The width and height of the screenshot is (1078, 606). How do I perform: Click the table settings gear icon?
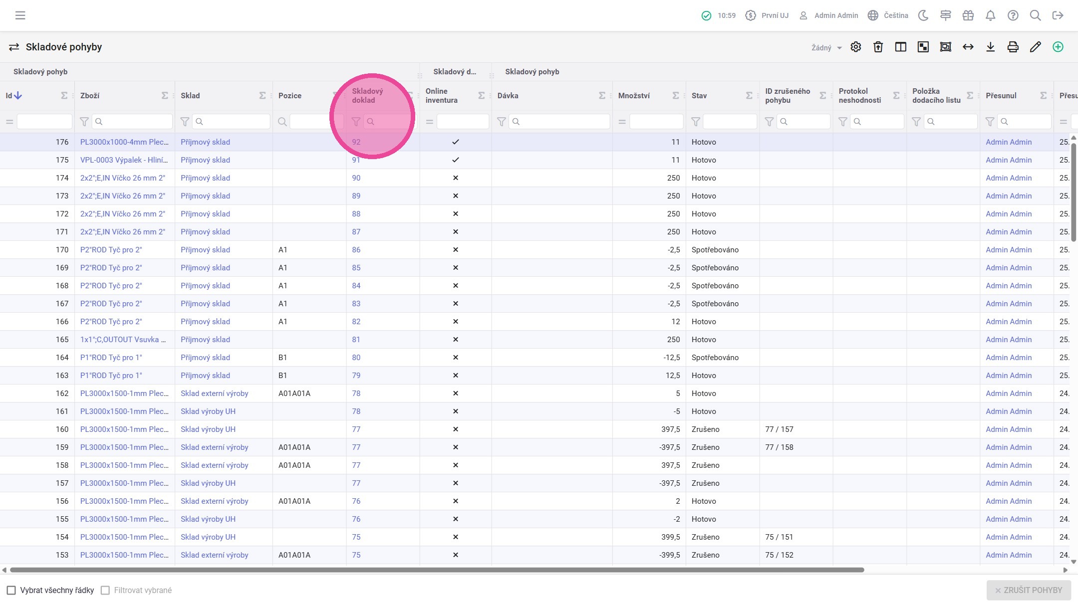856,47
